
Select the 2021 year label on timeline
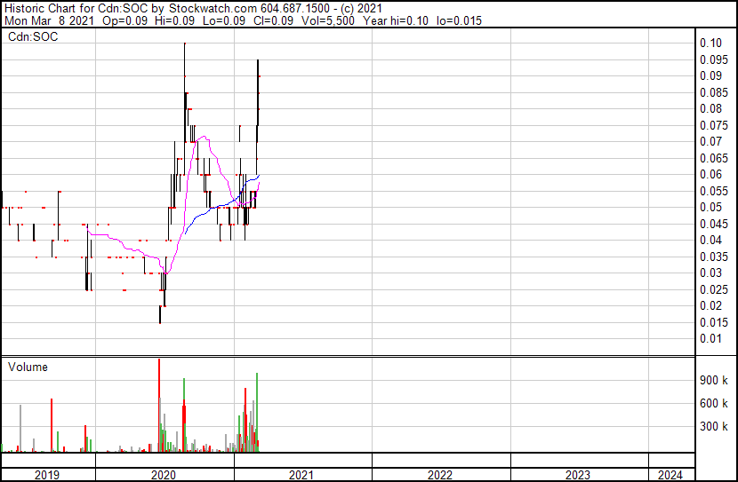point(302,475)
